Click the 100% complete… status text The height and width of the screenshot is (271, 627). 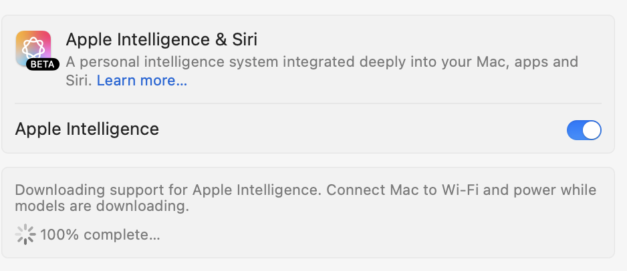(x=100, y=235)
